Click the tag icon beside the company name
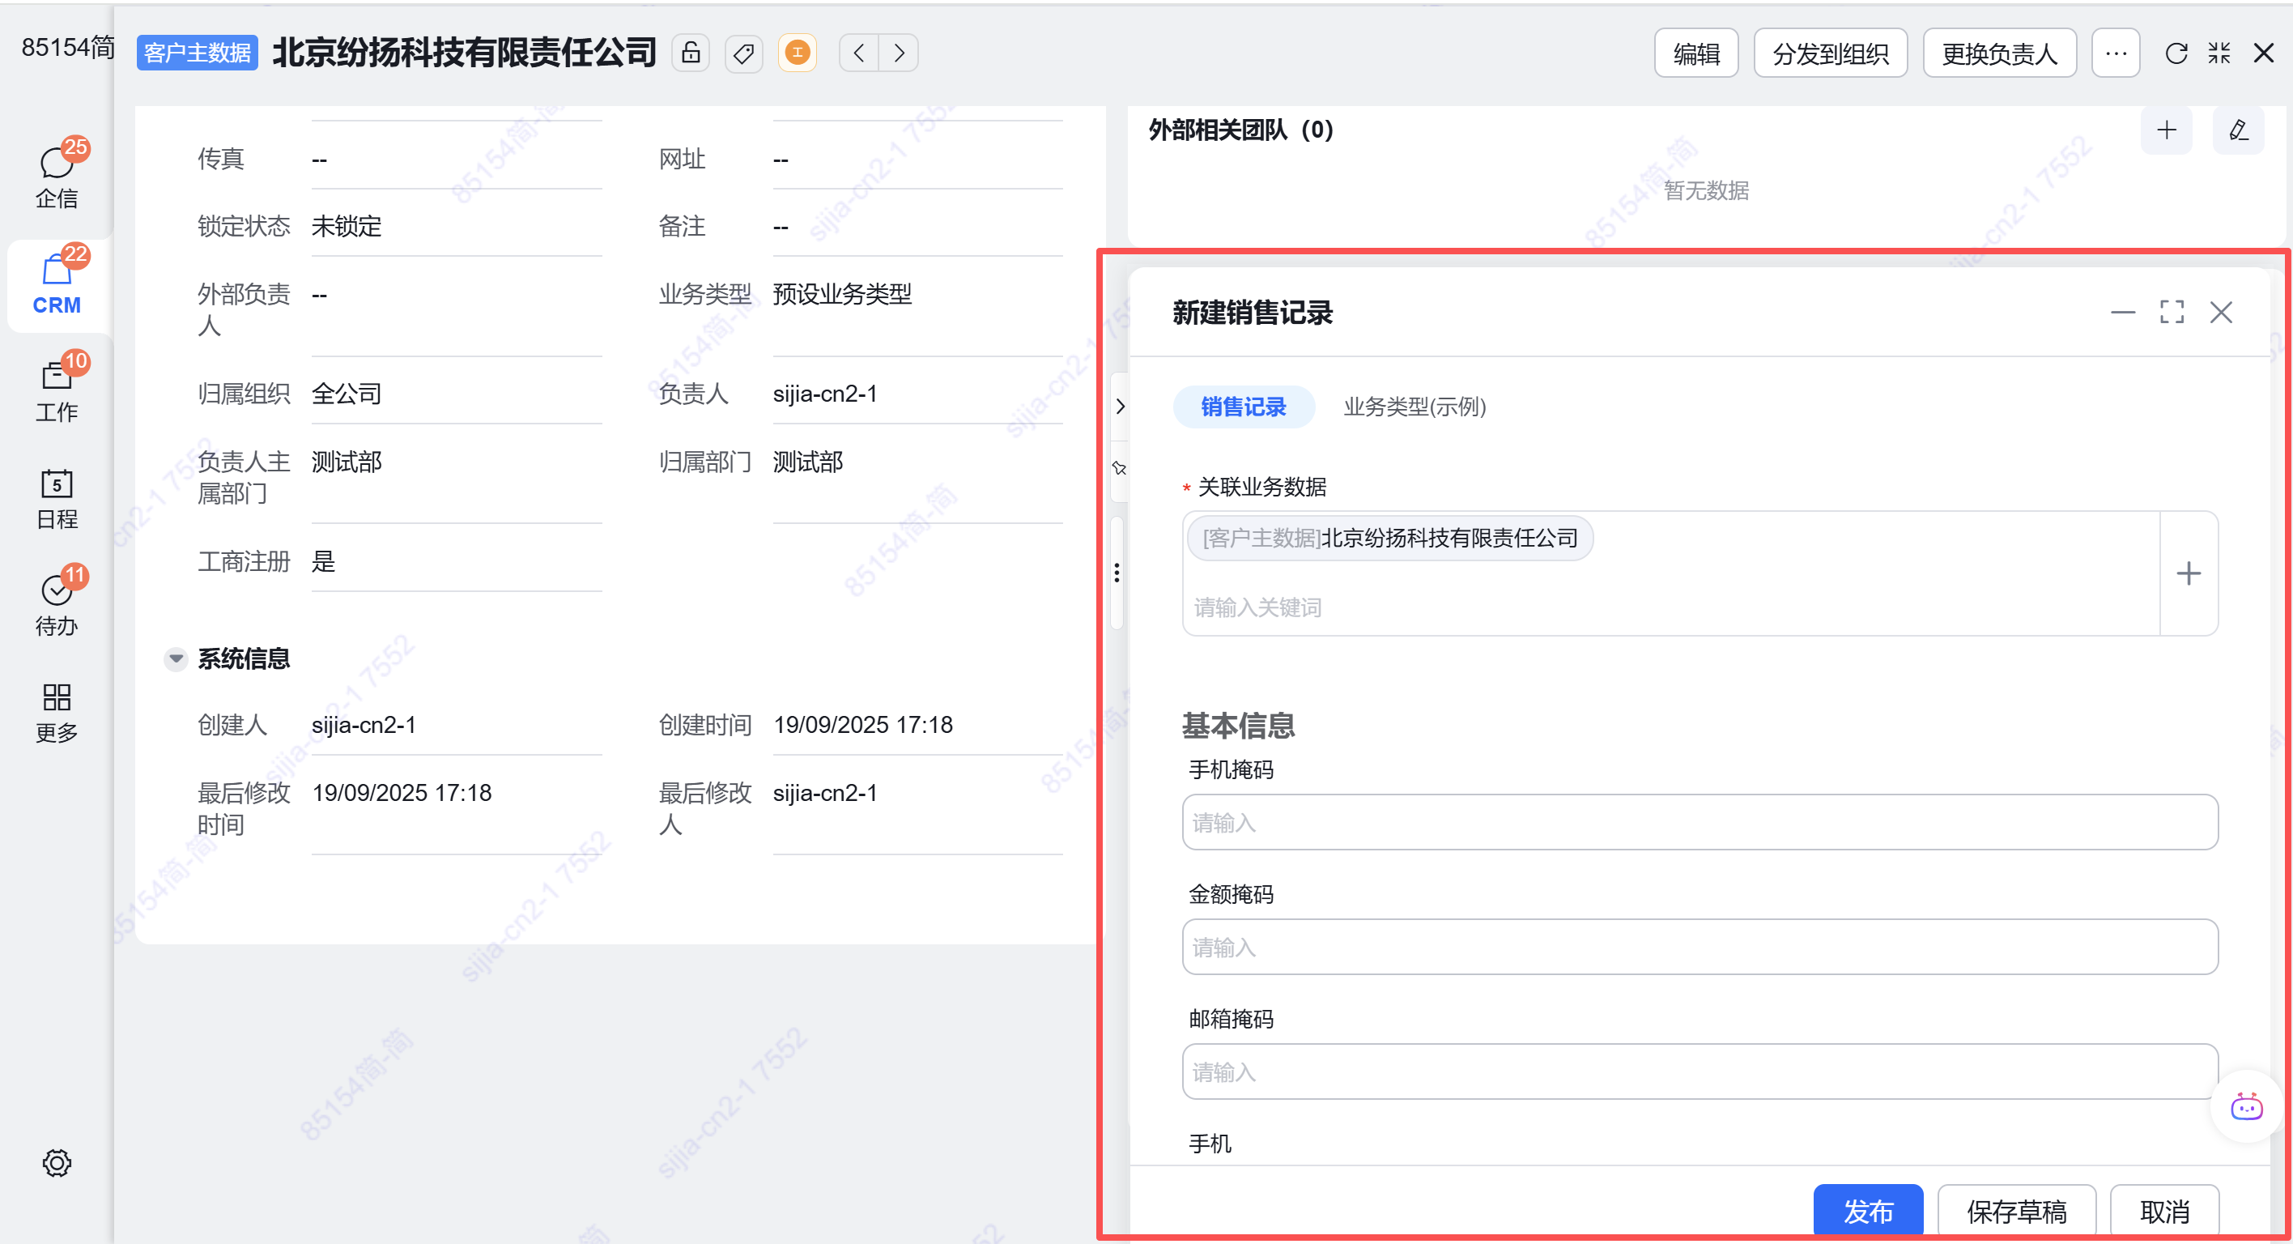 pyautogui.click(x=743, y=53)
